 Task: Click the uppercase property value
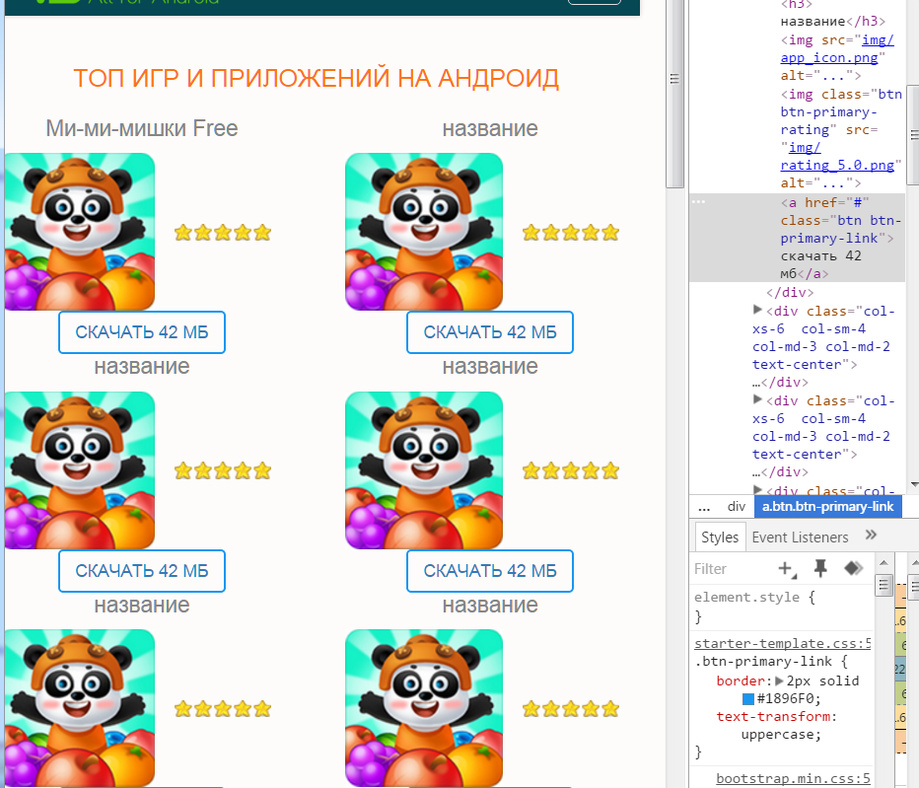pos(777,734)
